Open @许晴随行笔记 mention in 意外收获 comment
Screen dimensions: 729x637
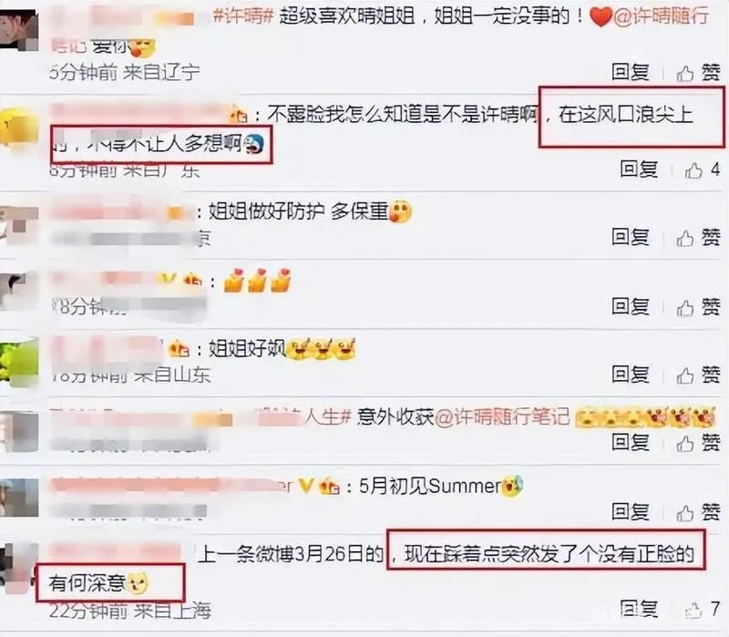pyautogui.click(x=502, y=416)
